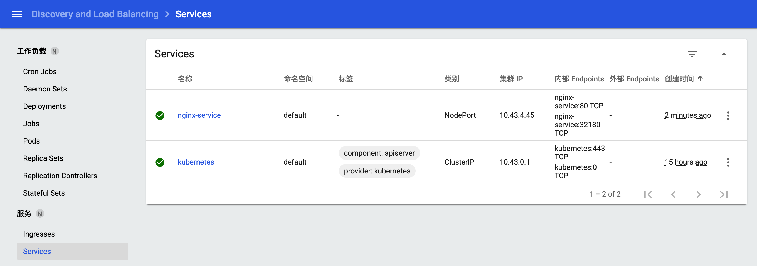Screen dimensions: 757x266
Task: Go to previous page of results
Action: pyautogui.click(x=673, y=194)
